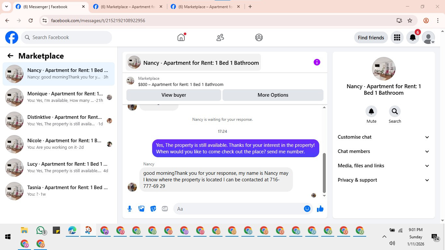This screenshot has height=250, width=445.
Task: Open the Chrome three-dot menu
Action: tap(438, 21)
